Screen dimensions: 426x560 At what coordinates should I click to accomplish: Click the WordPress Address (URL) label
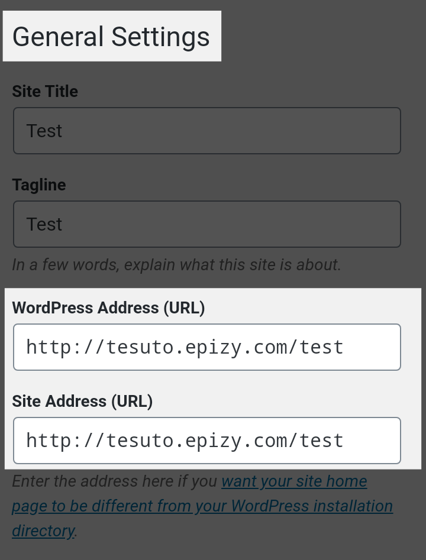click(108, 308)
